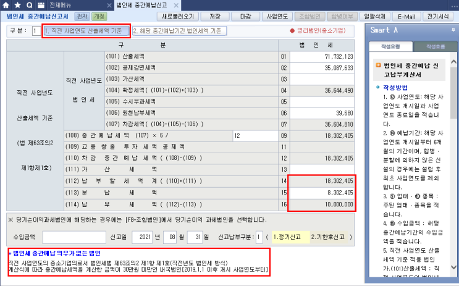Image resolution: width=459 pixels, height=286 pixels.
Task: Toggle the 개정 button
Action: tap(99, 17)
